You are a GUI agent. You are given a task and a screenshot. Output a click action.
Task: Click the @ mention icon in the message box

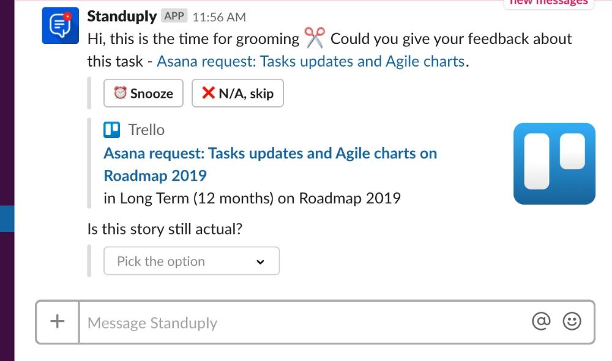click(541, 321)
